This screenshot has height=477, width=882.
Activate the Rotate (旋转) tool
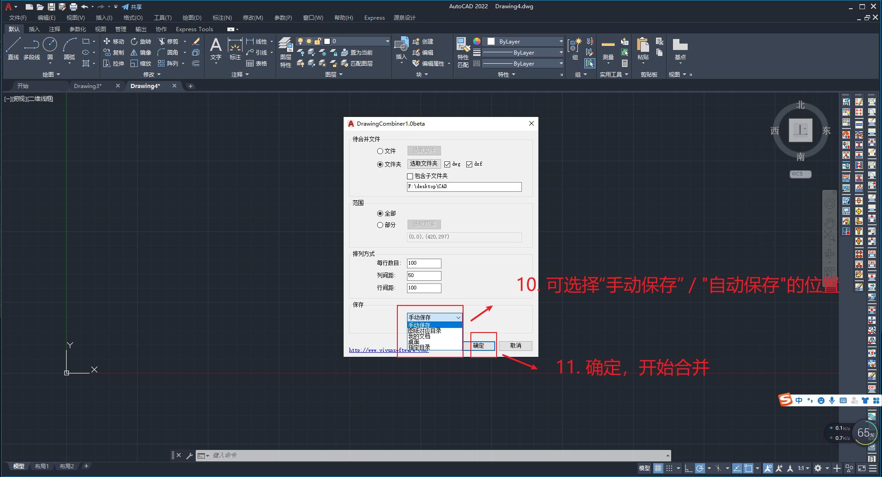tap(141, 41)
